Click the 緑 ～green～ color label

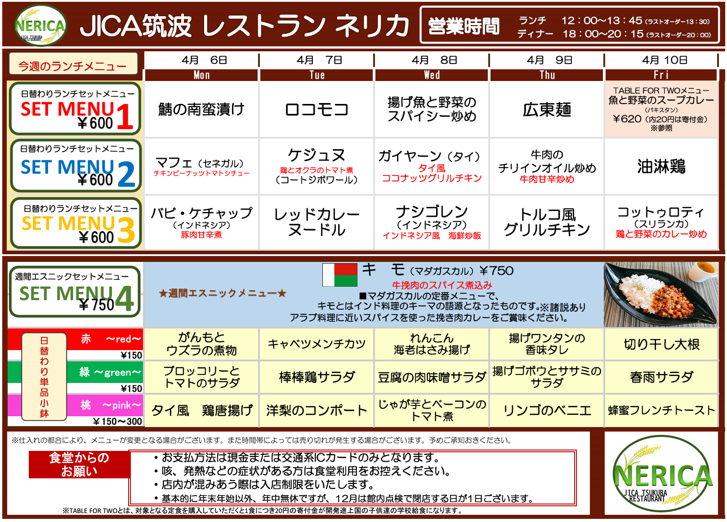click(105, 373)
